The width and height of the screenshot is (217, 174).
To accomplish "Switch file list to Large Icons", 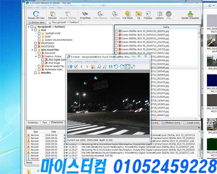I will coord(191,123).
